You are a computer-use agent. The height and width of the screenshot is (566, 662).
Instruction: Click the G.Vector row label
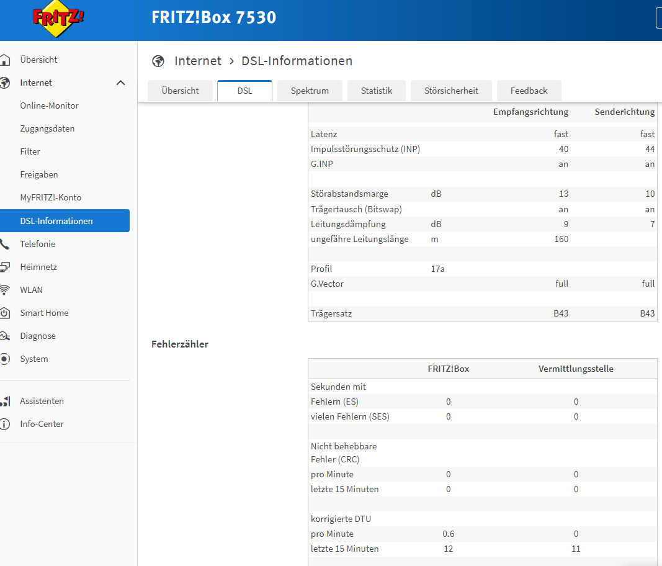click(327, 284)
